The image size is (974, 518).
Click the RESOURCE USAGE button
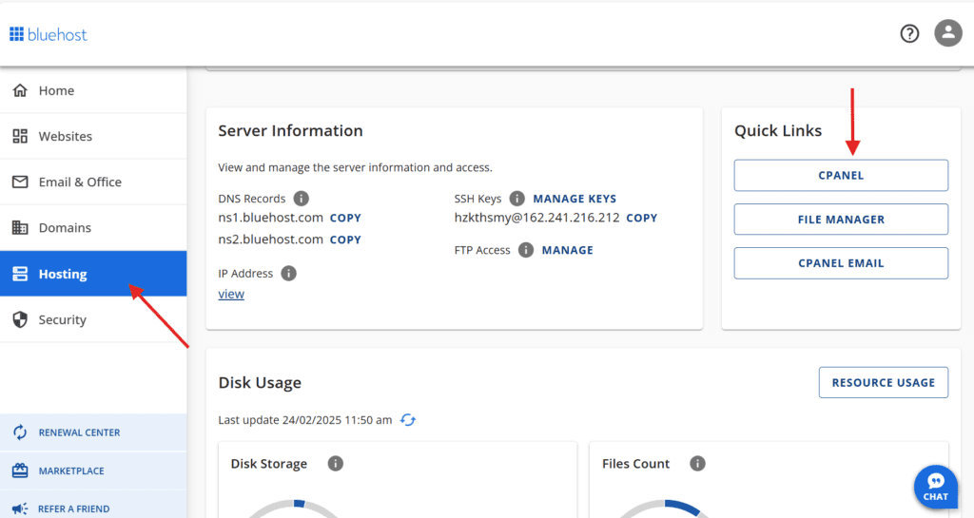884,383
